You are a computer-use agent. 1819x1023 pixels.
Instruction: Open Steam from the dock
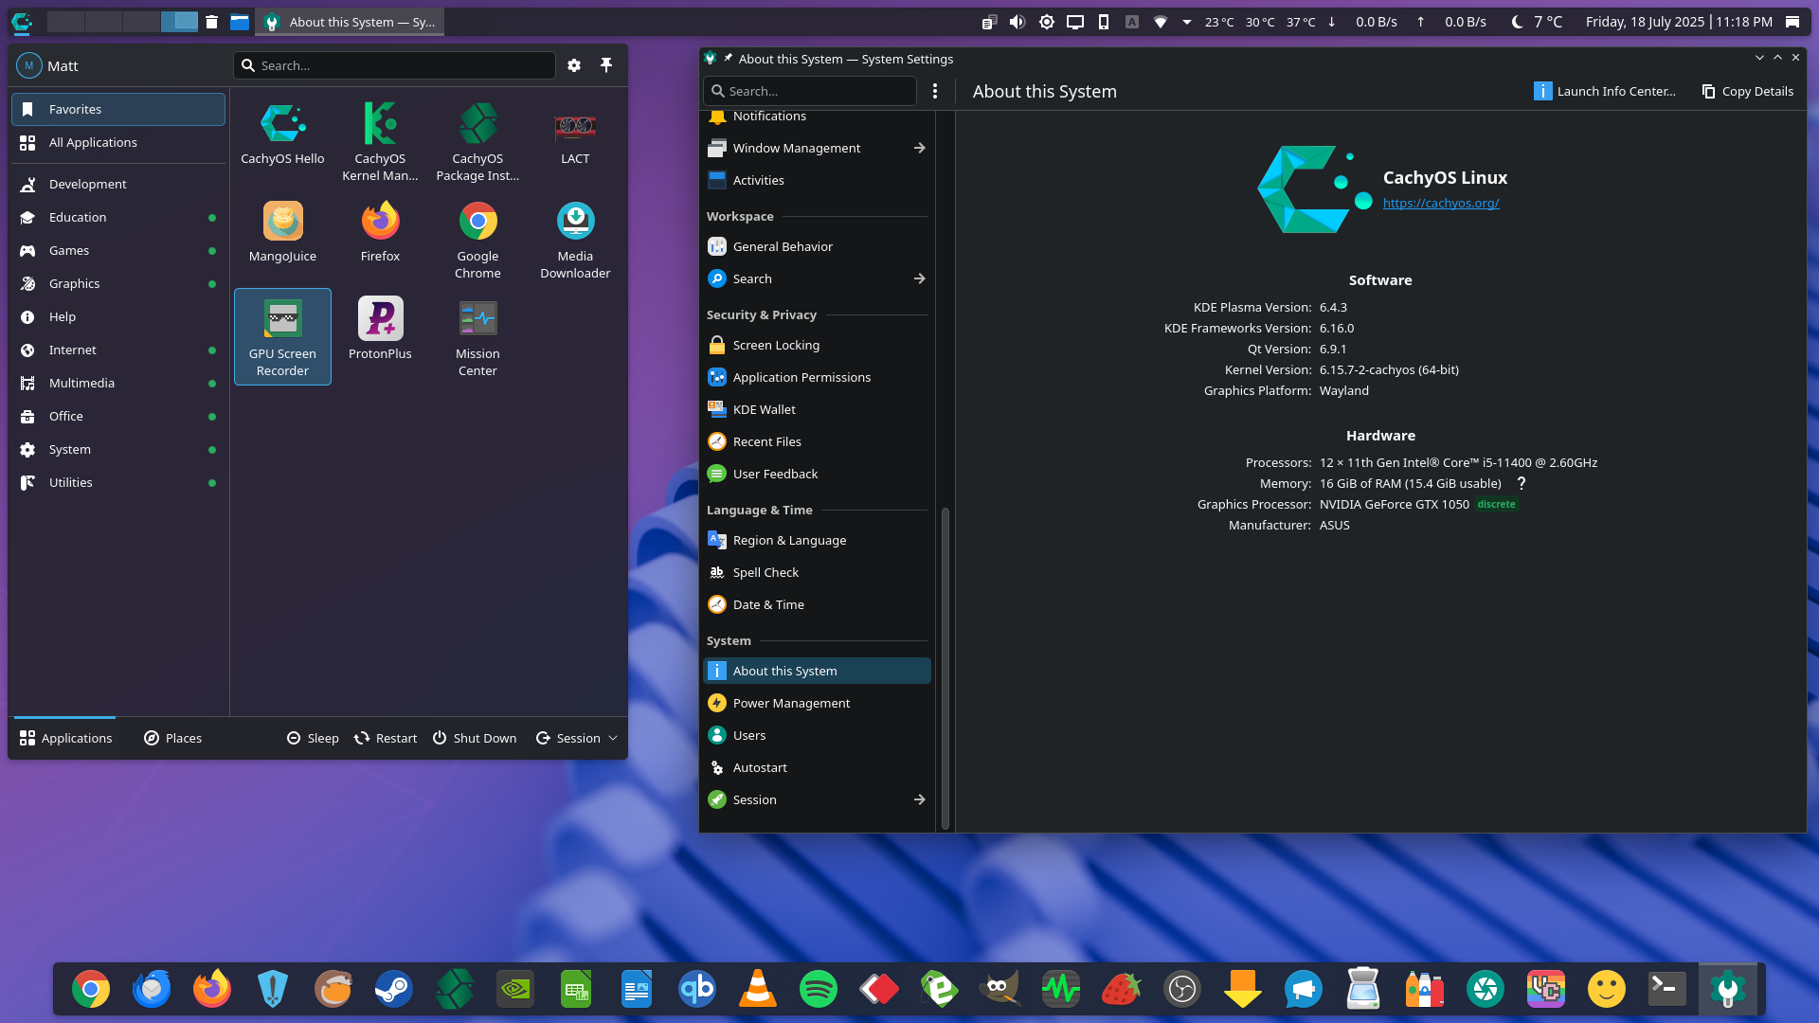(x=394, y=990)
